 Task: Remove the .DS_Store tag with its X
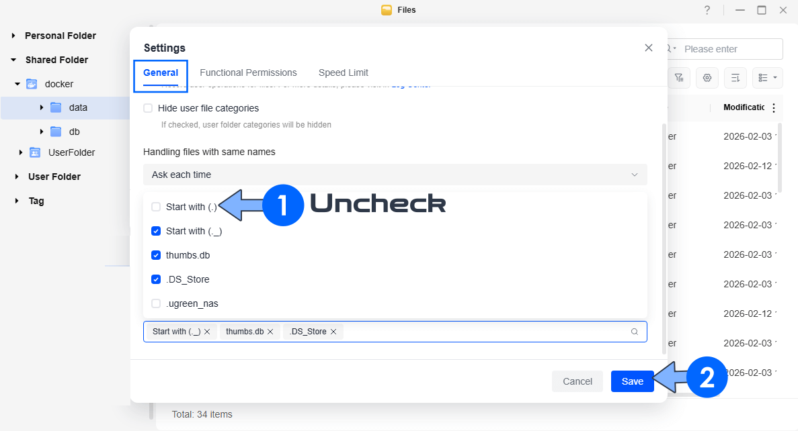click(333, 332)
